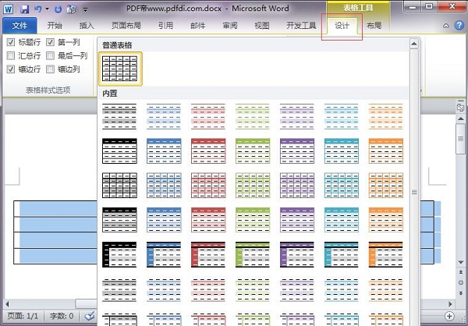This screenshot has height=326, width=468.
Task: Switch to the 引用 tab
Action: [x=165, y=26]
